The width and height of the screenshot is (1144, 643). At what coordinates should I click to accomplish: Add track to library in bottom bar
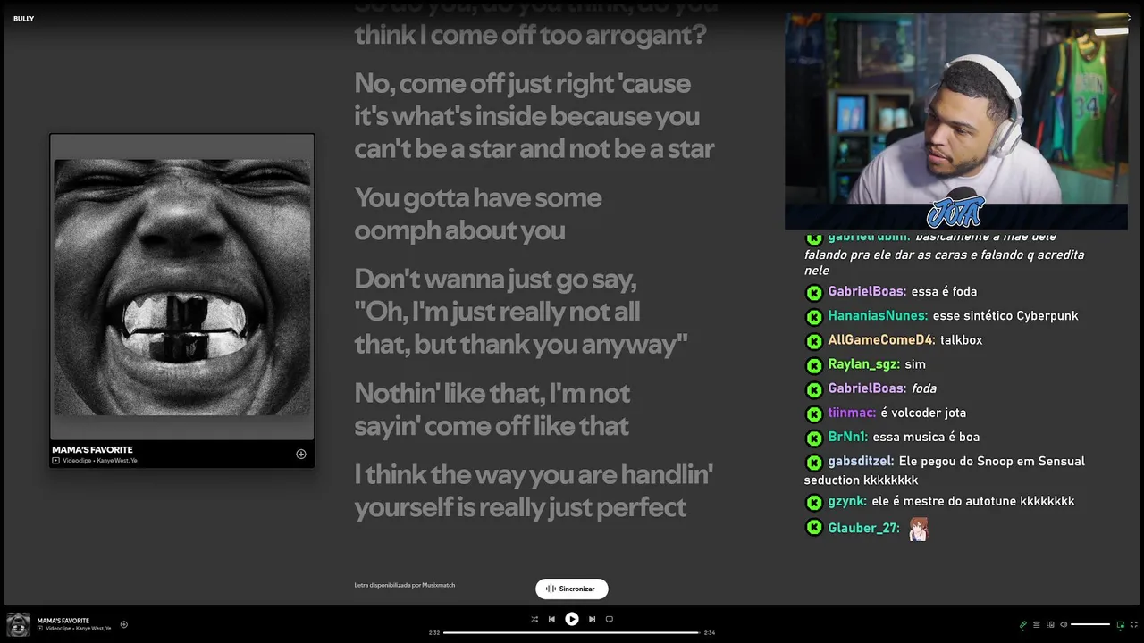click(x=123, y=624)
